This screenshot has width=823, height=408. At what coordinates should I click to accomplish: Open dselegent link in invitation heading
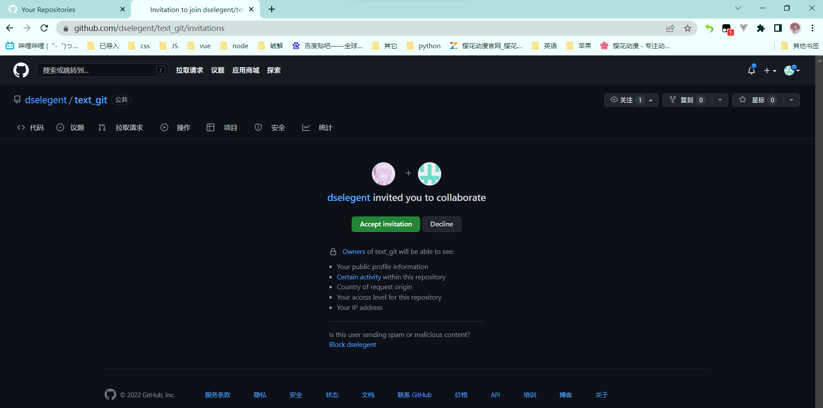349,198
